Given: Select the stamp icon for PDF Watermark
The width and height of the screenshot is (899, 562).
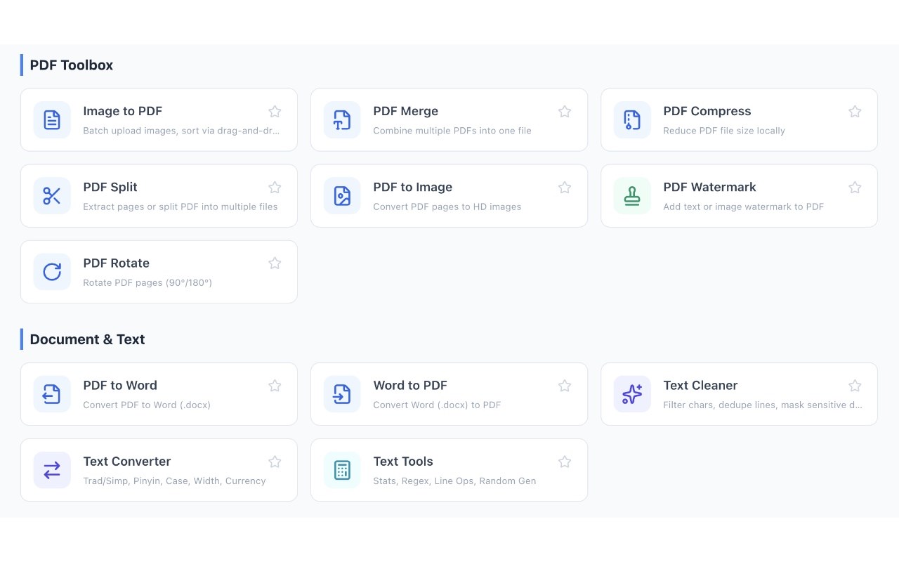Looking at the screenshot, I should click(x=632, y=195).
